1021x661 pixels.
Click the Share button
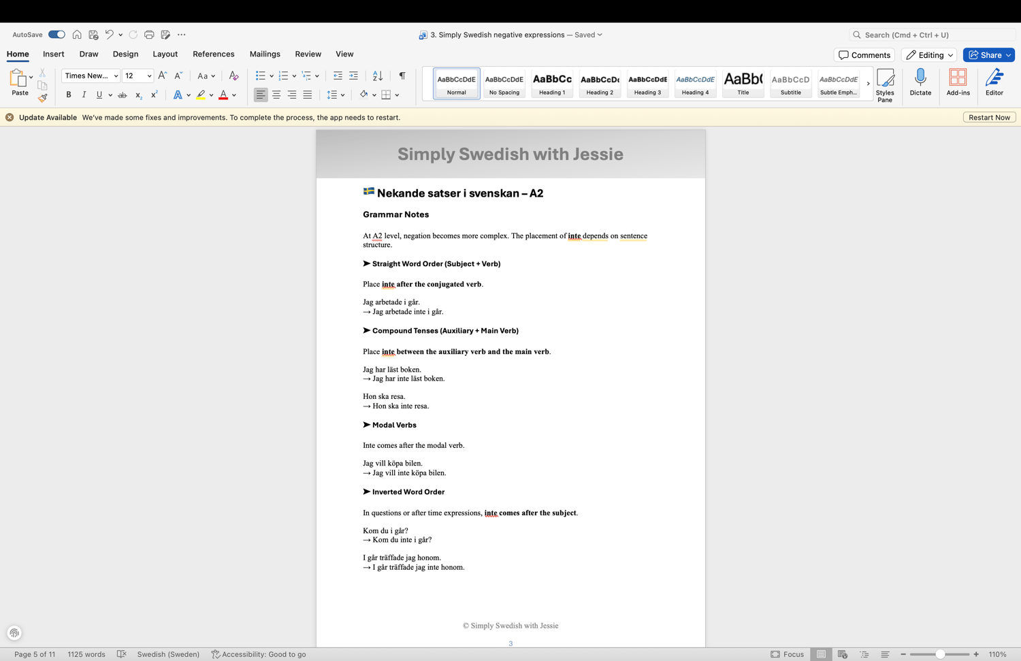[989, 55]
